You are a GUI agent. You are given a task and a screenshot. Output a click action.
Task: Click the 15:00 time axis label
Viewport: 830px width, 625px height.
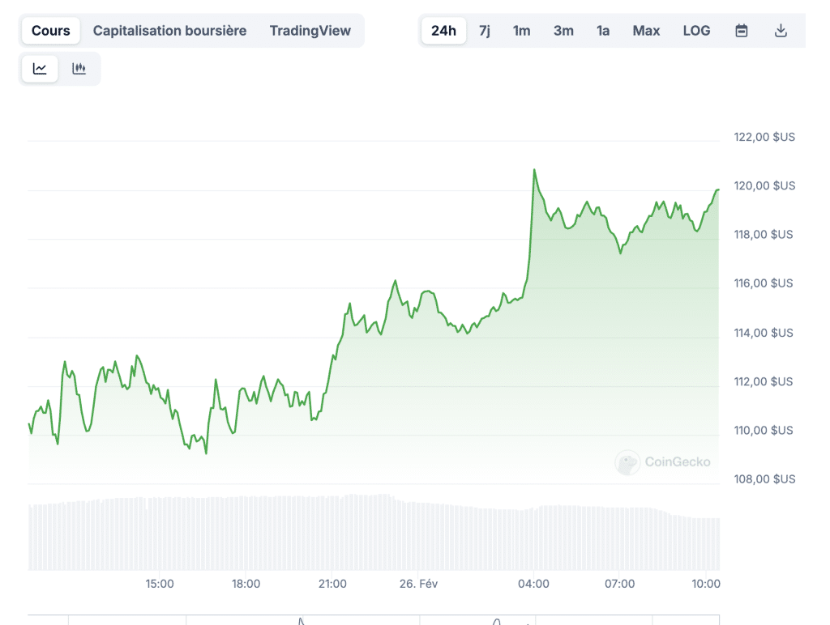point(160,584)
